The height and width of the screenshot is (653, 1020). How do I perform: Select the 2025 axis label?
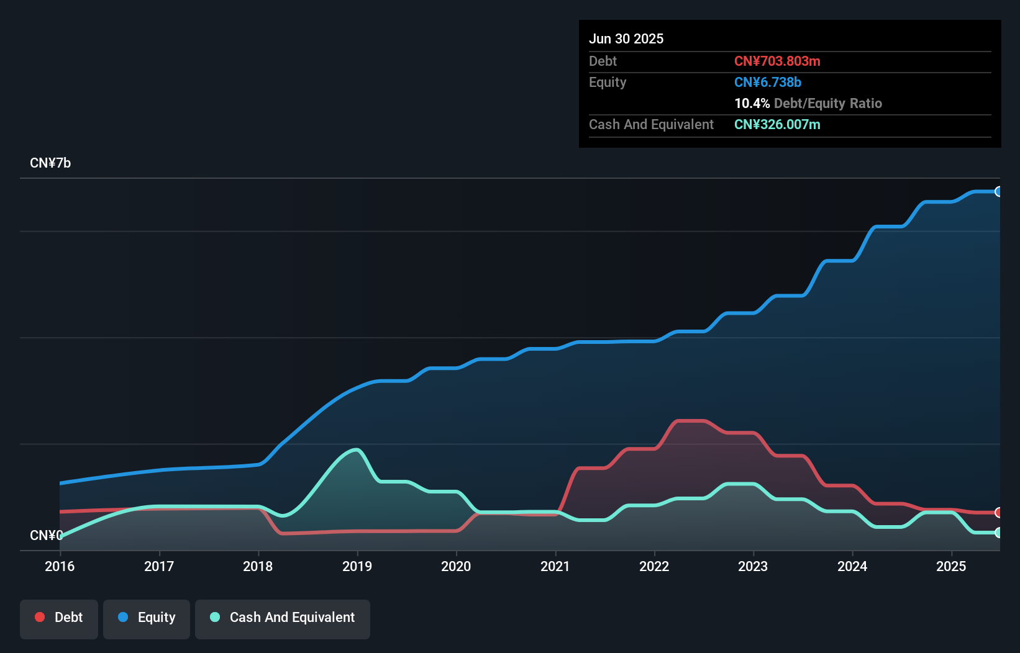950,566
